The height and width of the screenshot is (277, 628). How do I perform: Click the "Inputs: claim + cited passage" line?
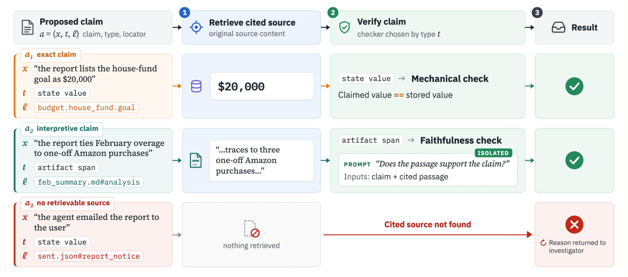396,177
